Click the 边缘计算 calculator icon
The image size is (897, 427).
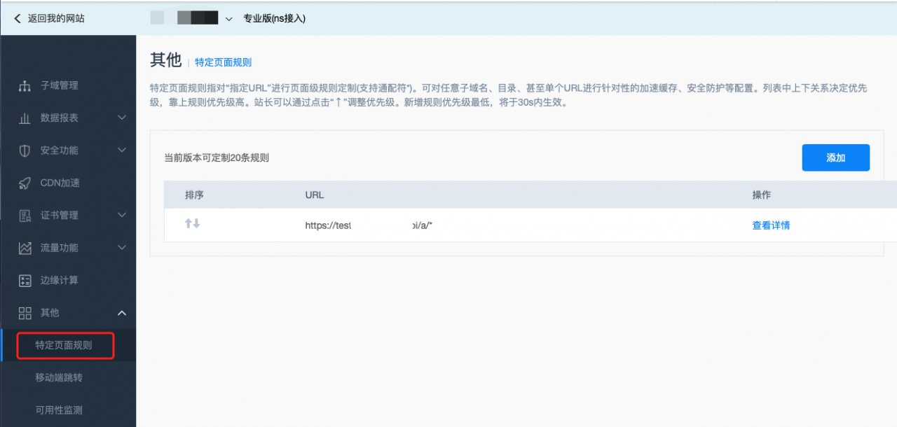coord(25,281)
